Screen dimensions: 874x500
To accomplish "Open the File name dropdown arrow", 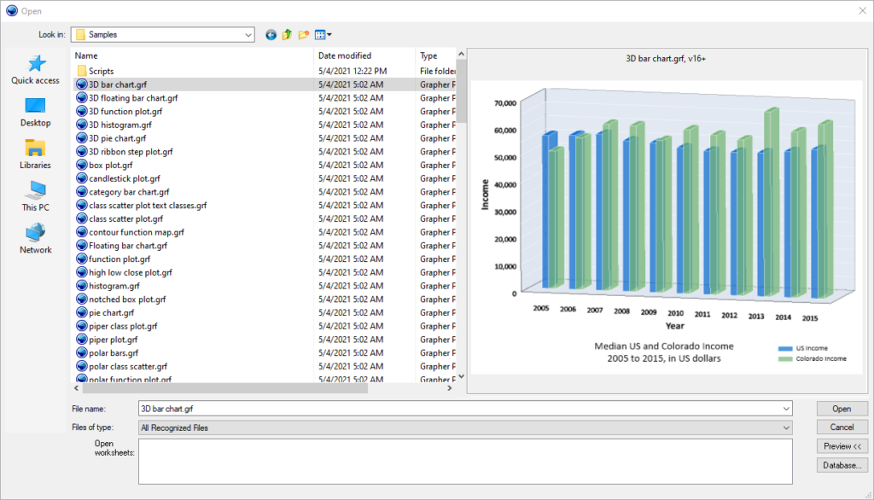I will tap(786, 409).
